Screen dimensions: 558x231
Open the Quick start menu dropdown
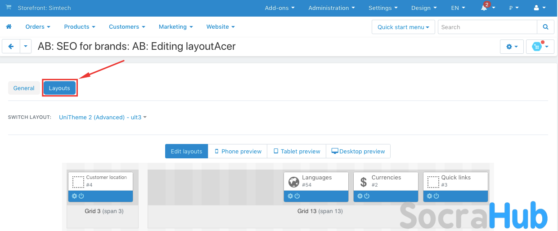(403, 27)
